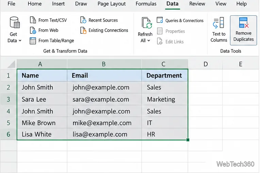Click the Remove Duplicates icon

244,23
